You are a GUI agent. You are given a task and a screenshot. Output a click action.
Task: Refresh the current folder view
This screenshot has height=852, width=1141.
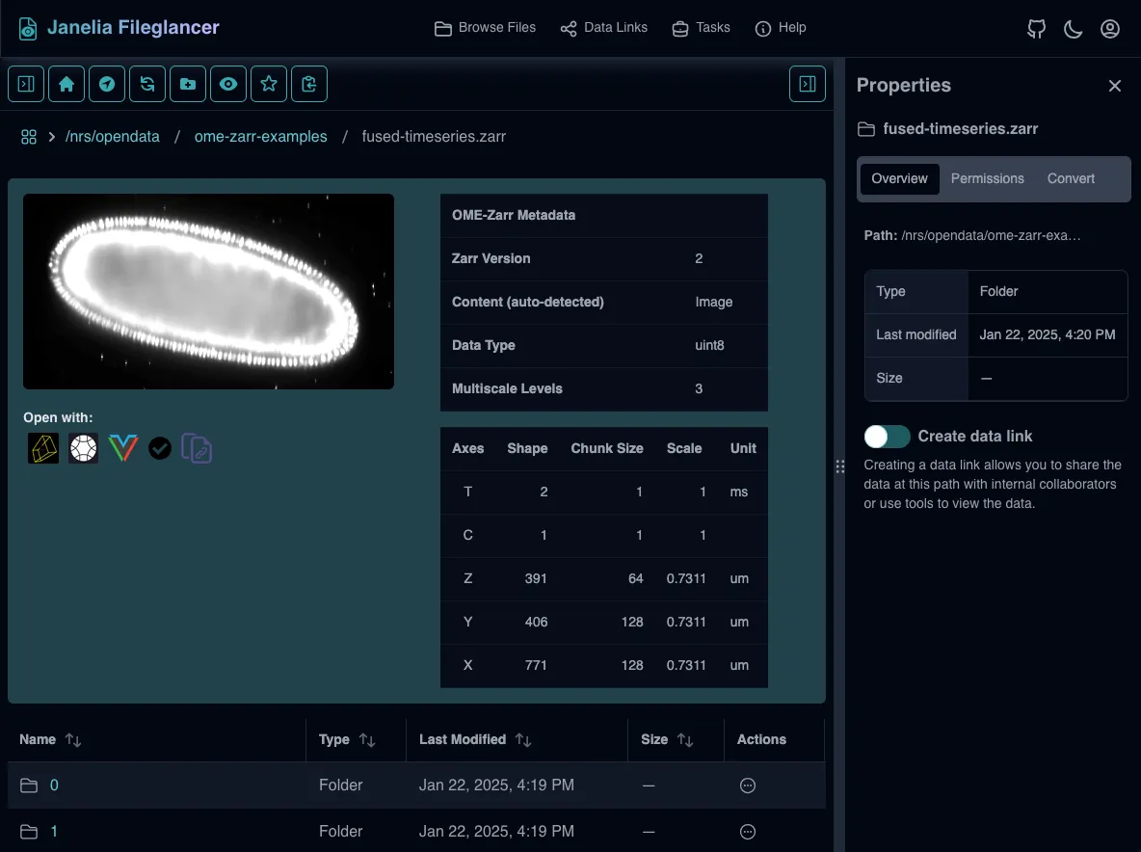(146, 84)
